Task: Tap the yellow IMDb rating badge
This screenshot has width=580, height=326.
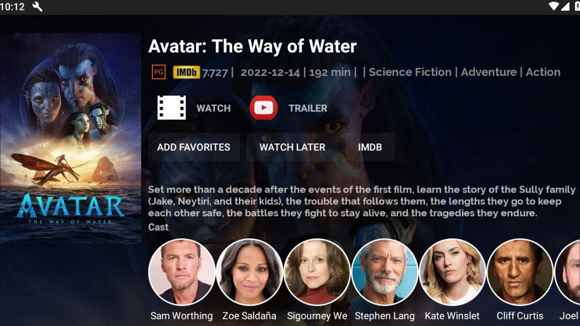Action: [x=186, y=72]
